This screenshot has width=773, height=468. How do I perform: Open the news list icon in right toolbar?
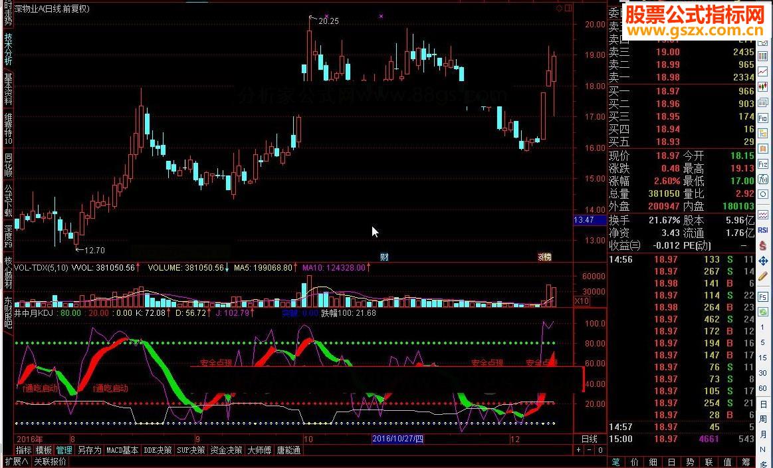pos(762,102)
